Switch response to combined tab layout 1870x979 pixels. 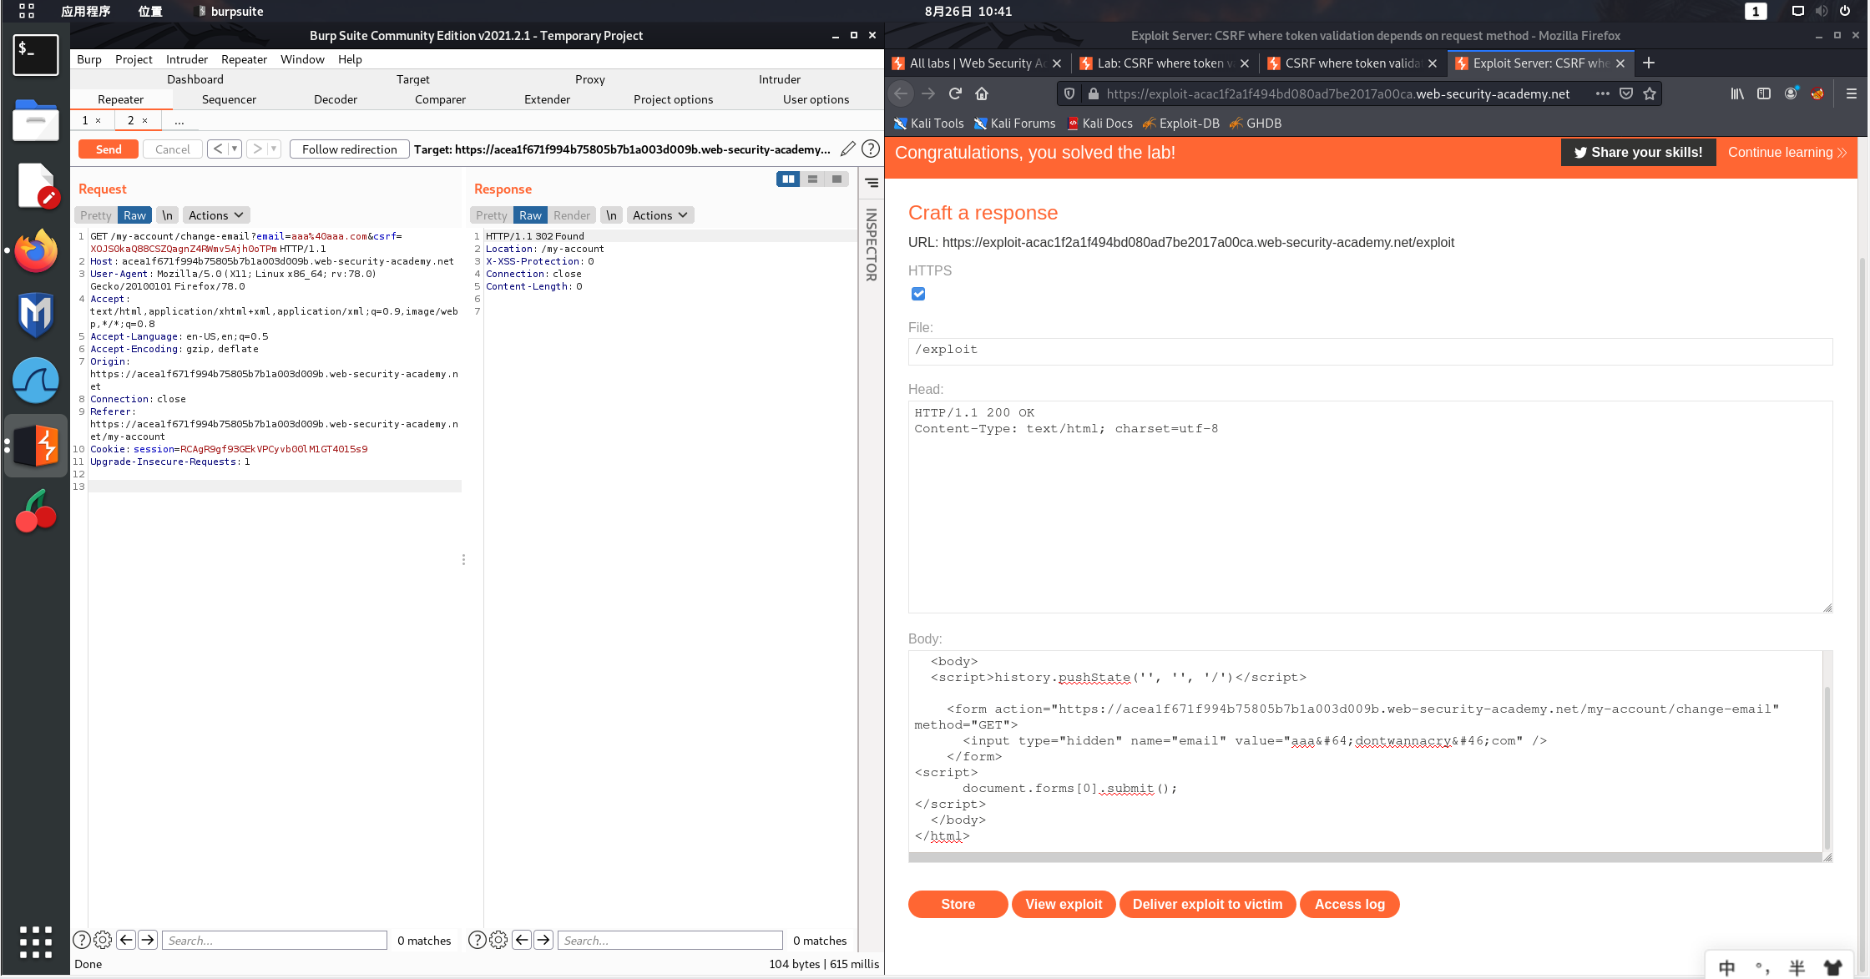coord(836,179)
